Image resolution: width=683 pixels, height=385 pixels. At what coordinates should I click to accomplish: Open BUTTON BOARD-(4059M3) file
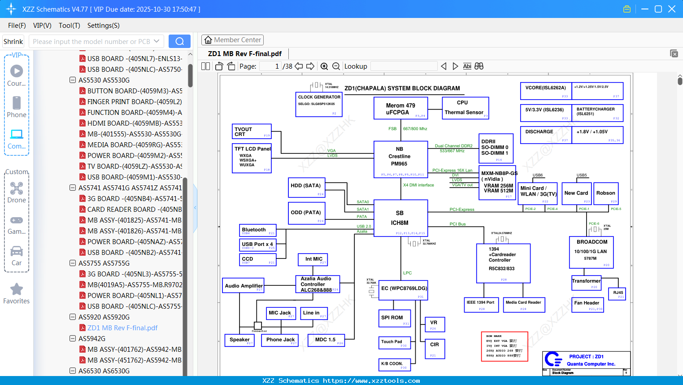(135, 91)
